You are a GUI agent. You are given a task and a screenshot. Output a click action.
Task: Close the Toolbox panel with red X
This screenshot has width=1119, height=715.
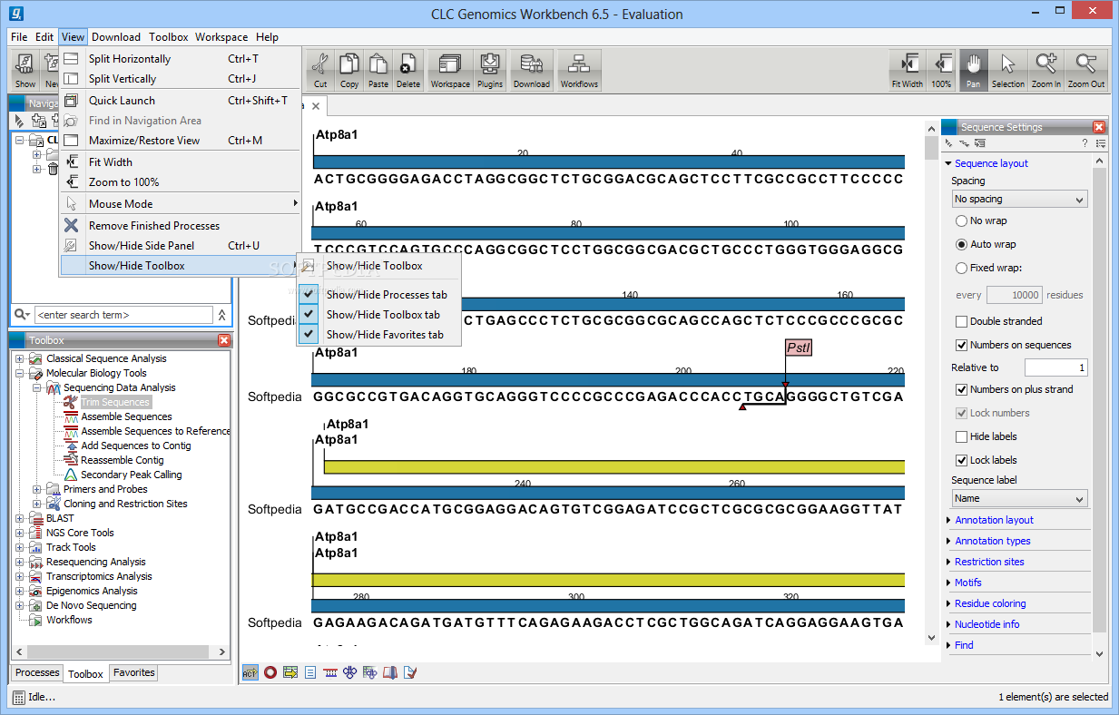[x=224, y=340]
